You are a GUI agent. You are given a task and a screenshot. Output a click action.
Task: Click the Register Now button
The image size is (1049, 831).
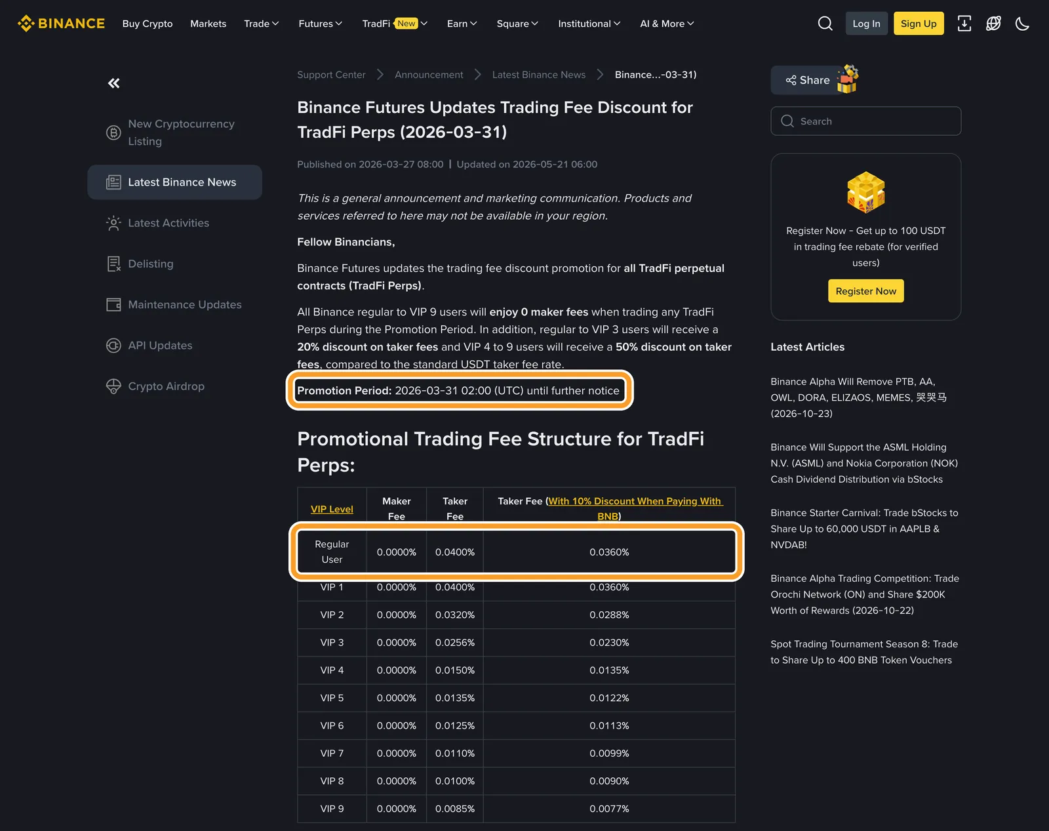(865, 291)
